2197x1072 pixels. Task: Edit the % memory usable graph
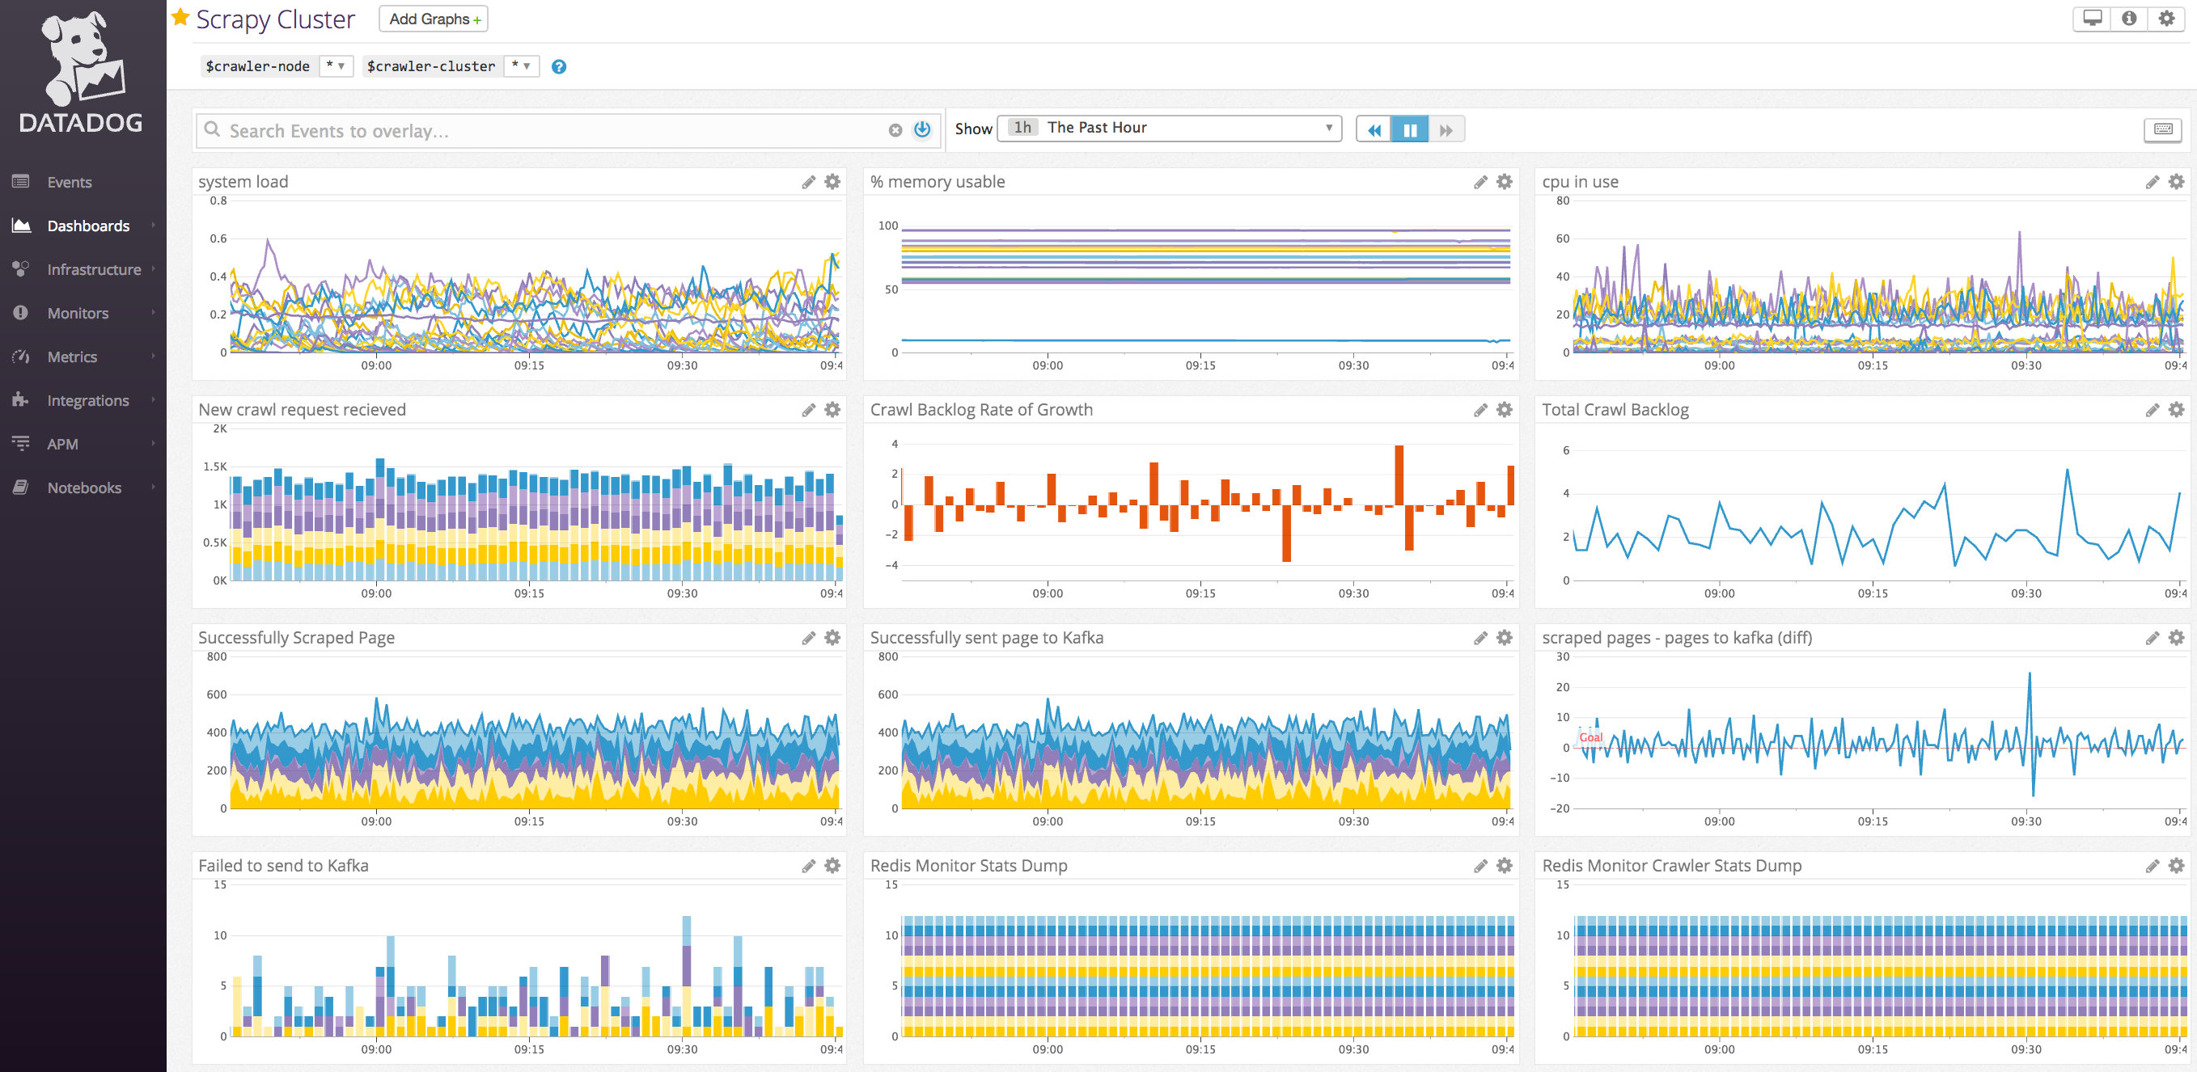coord(1480,182)
